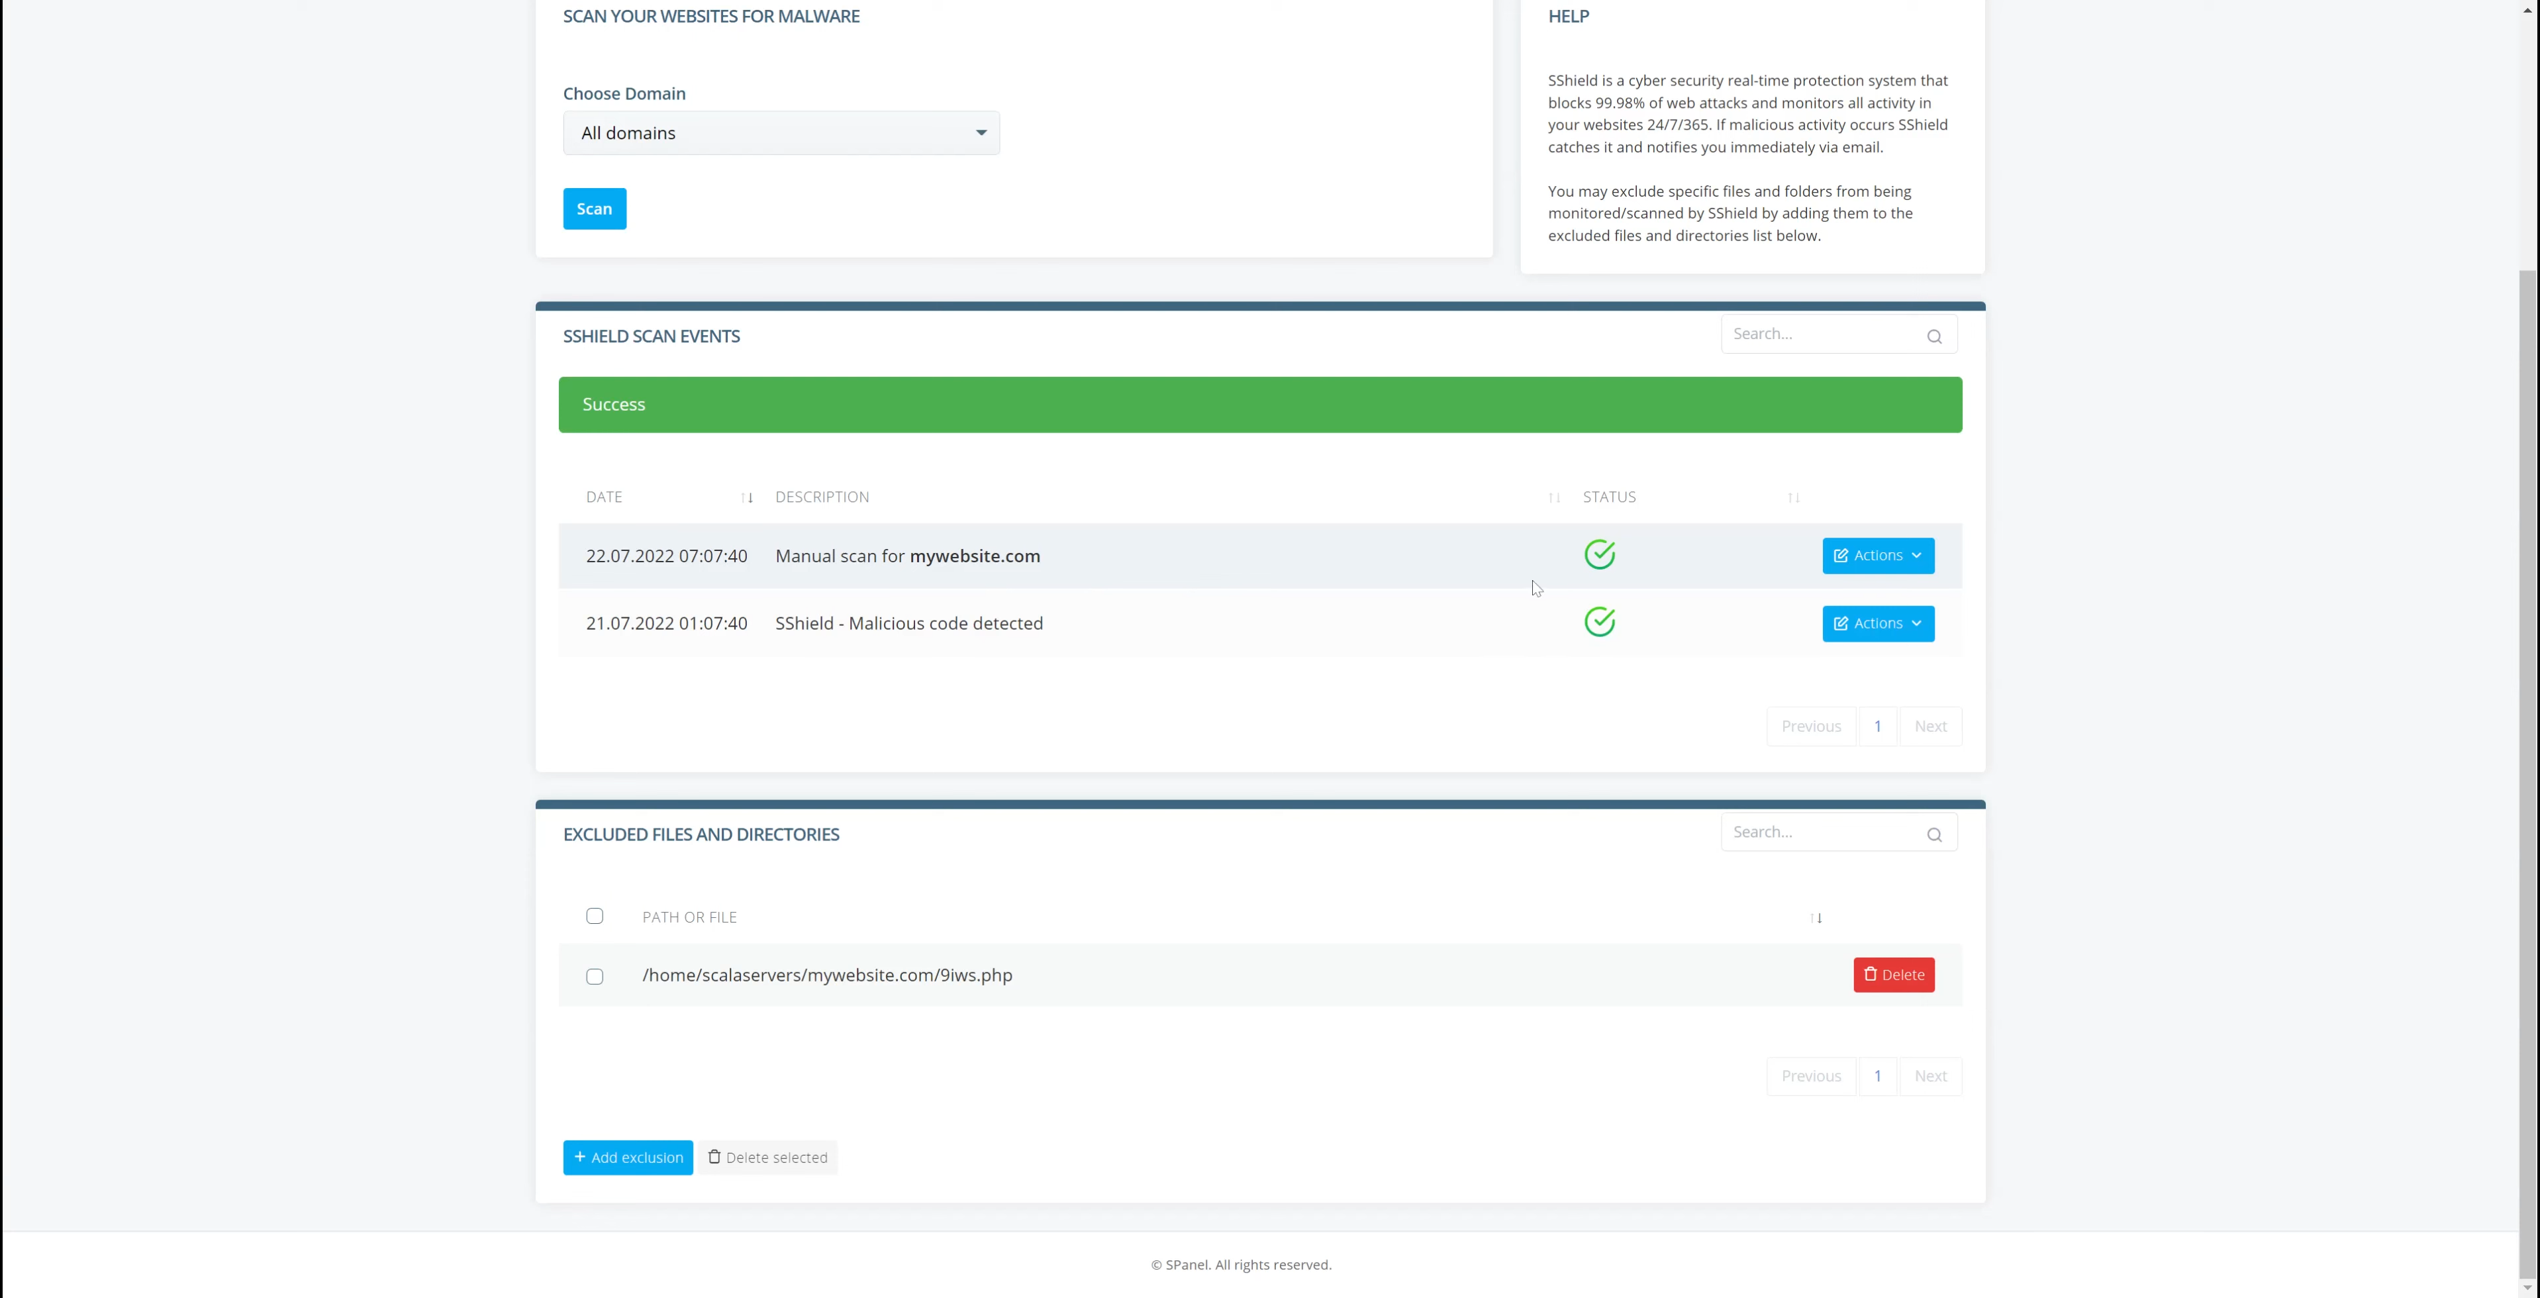
Task: Click Next in Excluded Files pagination
Action: [x=1929, y=1077]
